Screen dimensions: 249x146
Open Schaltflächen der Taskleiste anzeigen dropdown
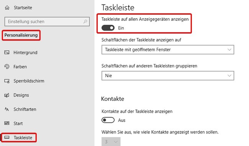click(168, 50)
